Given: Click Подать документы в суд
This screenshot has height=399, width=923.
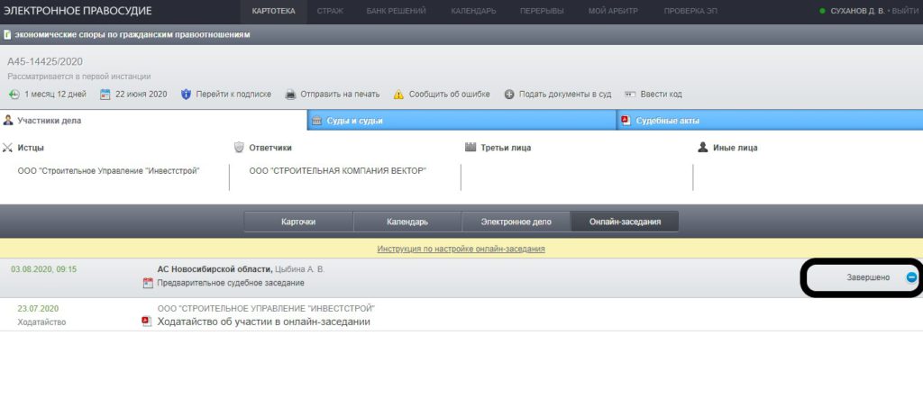Looking at the screenshot, I should tap(565, 95).
